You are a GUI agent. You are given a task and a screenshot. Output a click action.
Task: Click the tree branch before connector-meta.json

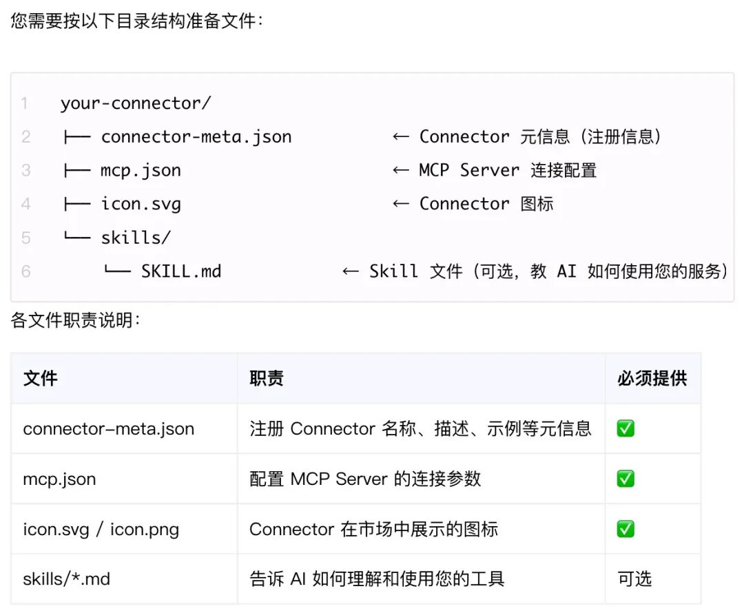(x=77, y=137)
